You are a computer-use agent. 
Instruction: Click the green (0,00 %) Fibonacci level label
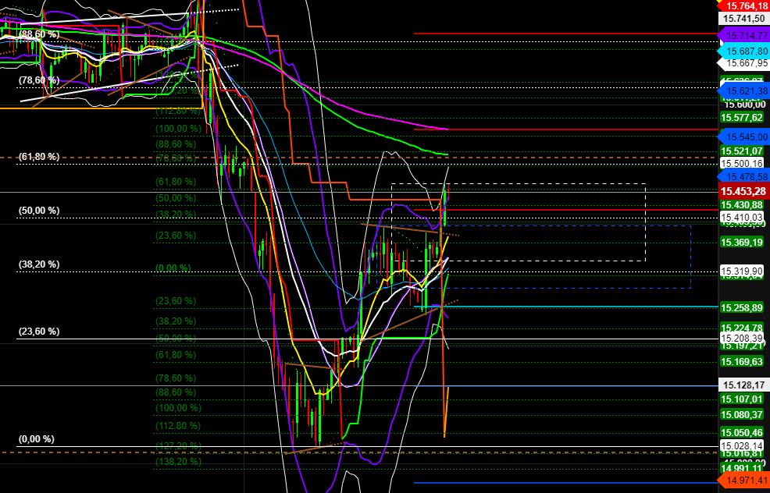(x=173, y=268)
